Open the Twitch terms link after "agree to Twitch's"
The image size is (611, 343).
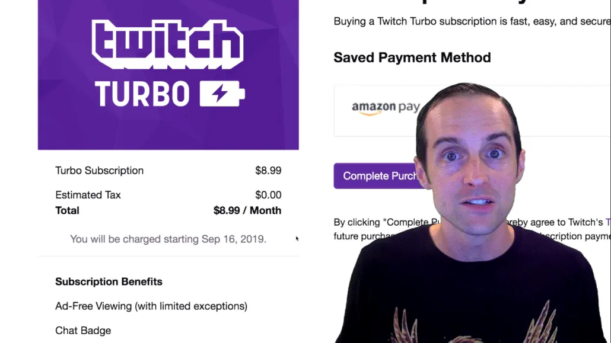(x=608, y=222)
